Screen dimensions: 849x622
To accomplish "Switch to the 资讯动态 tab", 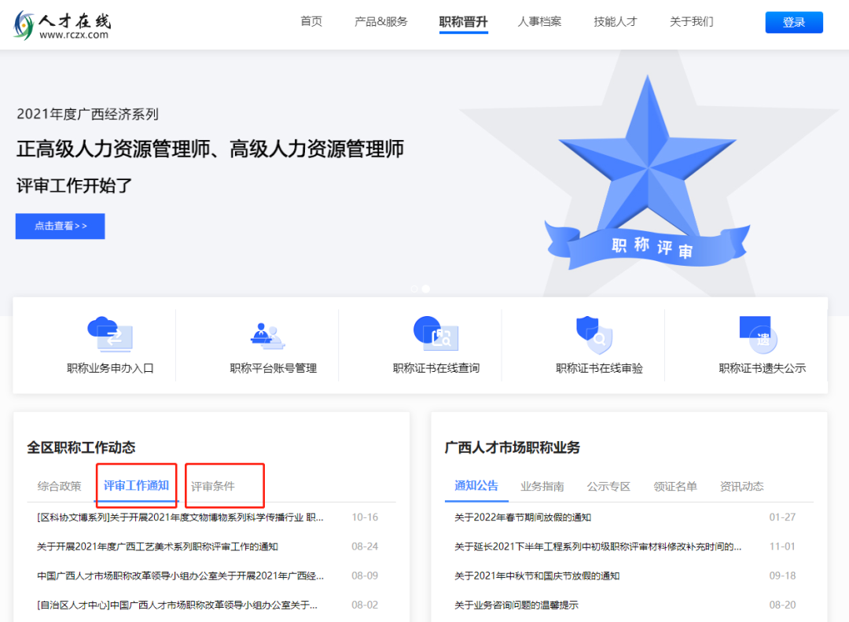I will pos(742,486).
